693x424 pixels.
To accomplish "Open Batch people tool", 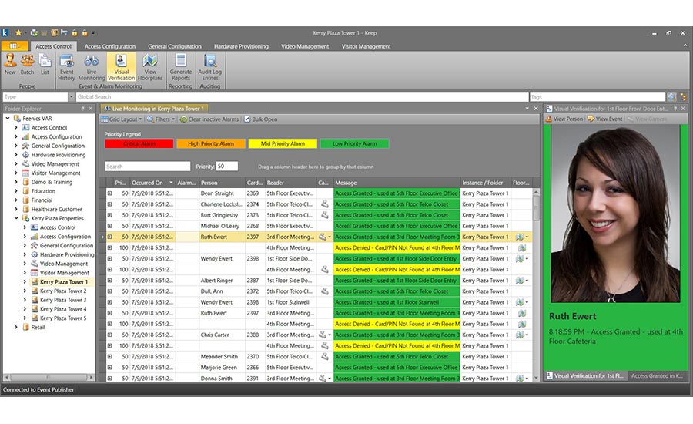I will click(28, 63).
